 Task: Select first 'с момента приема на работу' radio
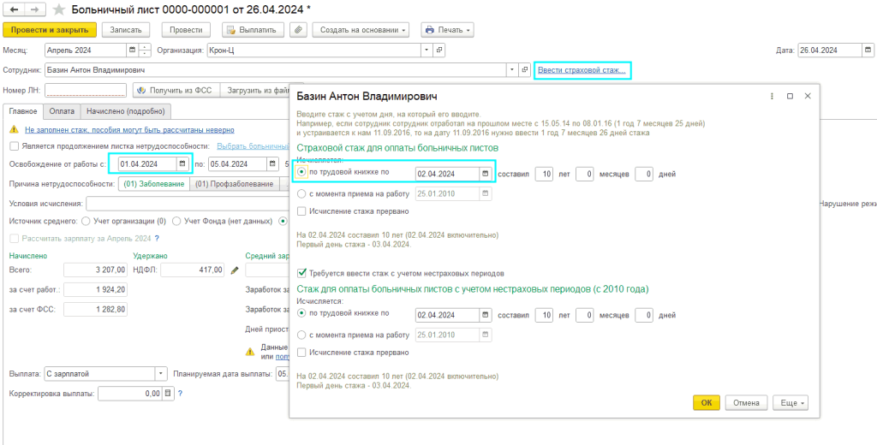click(301, 193)
